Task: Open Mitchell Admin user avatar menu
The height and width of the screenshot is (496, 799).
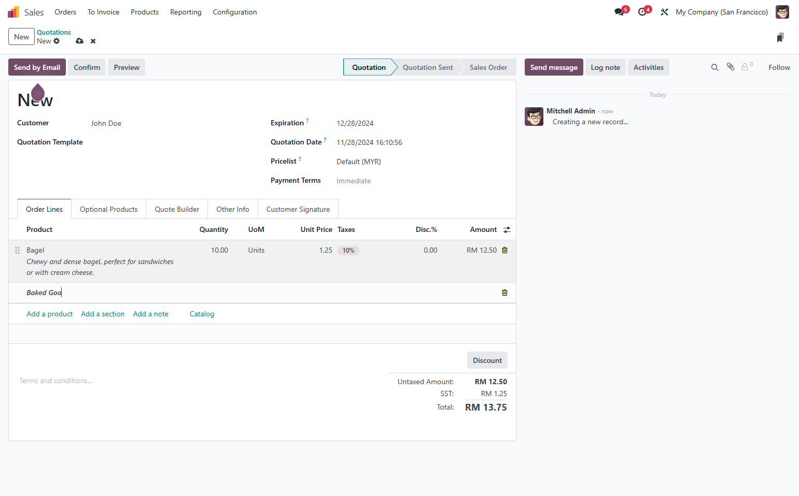Action: (x=782, y=12)
